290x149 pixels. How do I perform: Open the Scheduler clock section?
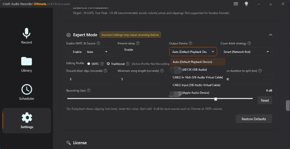[x=26, y=92]
